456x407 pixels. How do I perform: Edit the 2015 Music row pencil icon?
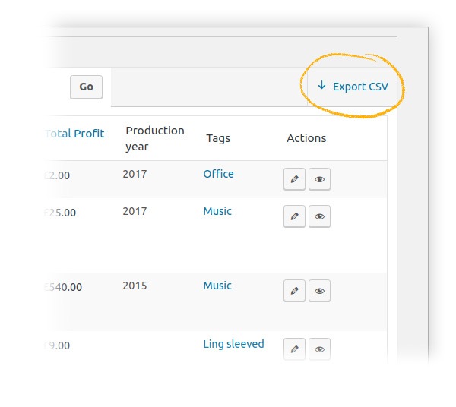(x=294, y=291)
